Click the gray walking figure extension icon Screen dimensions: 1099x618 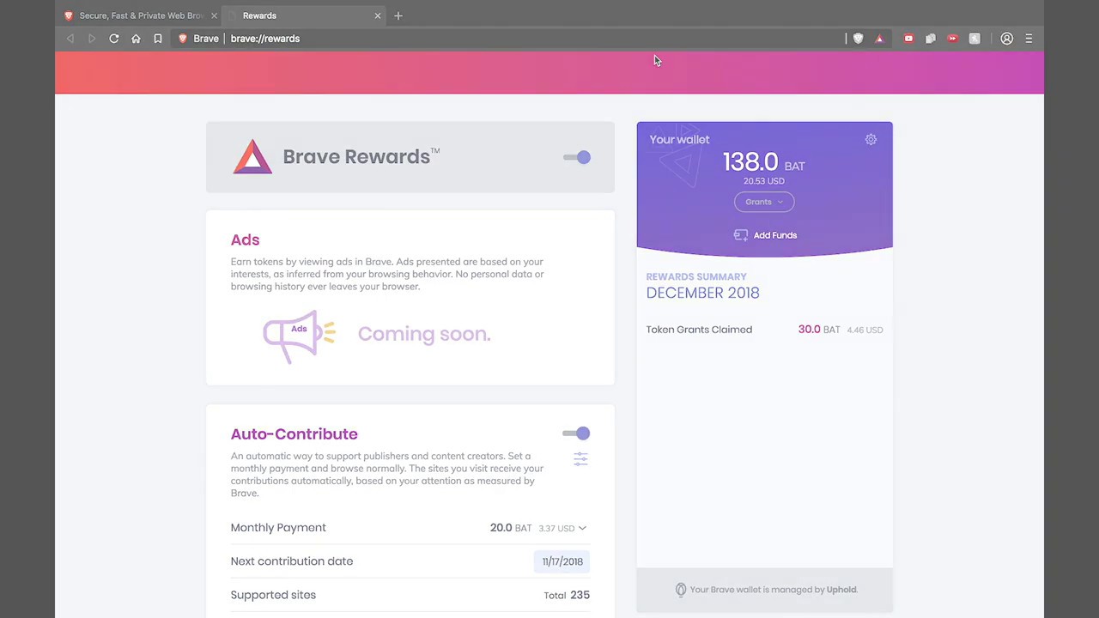pyautogui.click(x=975, y=39)
